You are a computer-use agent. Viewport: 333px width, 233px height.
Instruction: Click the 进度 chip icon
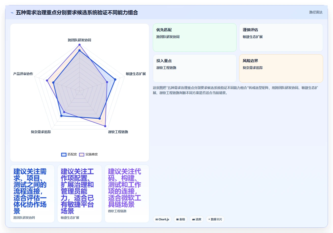[193, 219]
